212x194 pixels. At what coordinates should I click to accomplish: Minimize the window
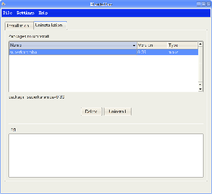(199, 4)
